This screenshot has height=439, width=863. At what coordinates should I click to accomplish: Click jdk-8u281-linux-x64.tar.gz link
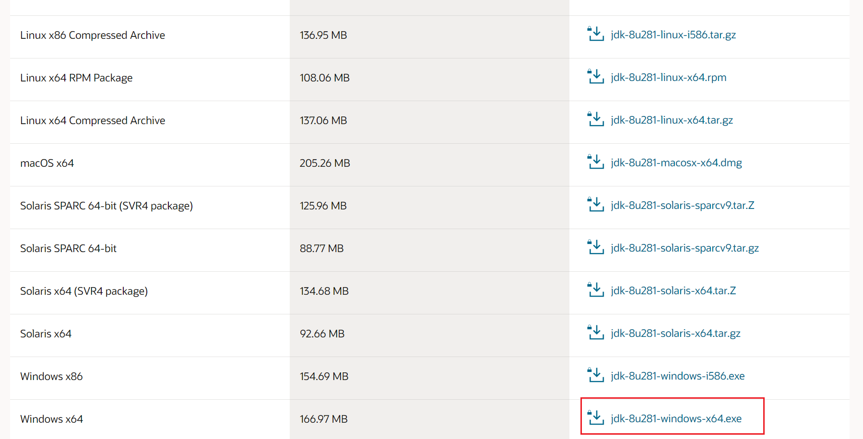672,120
